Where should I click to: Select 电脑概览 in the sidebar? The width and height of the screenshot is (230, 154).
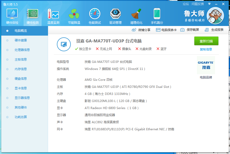[25, 31]
